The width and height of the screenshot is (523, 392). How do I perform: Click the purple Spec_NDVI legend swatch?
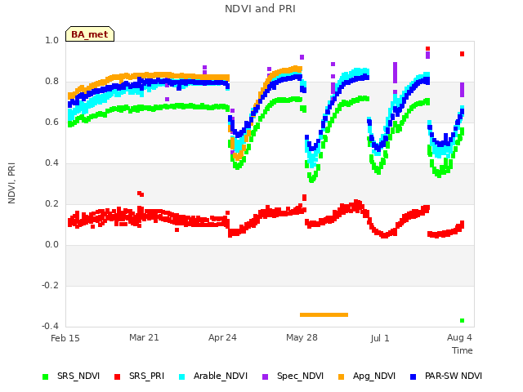click(265, 376)
